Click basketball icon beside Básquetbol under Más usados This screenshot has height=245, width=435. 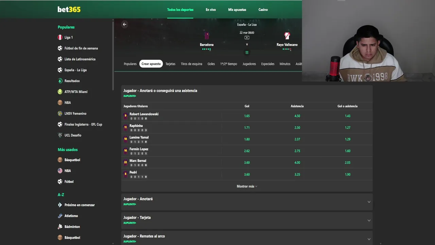(x=60, y=160)
